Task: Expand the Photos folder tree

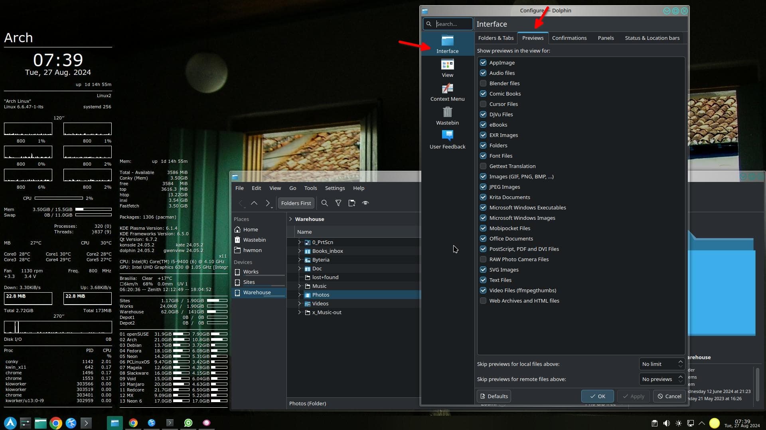Action: click(299, 295)
